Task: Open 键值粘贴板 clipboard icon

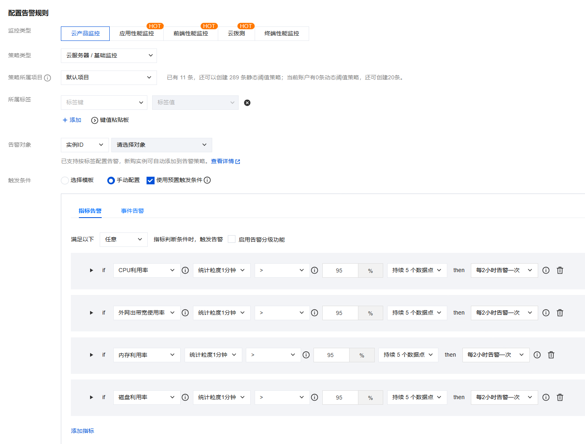Action: (x=94, y=120)
